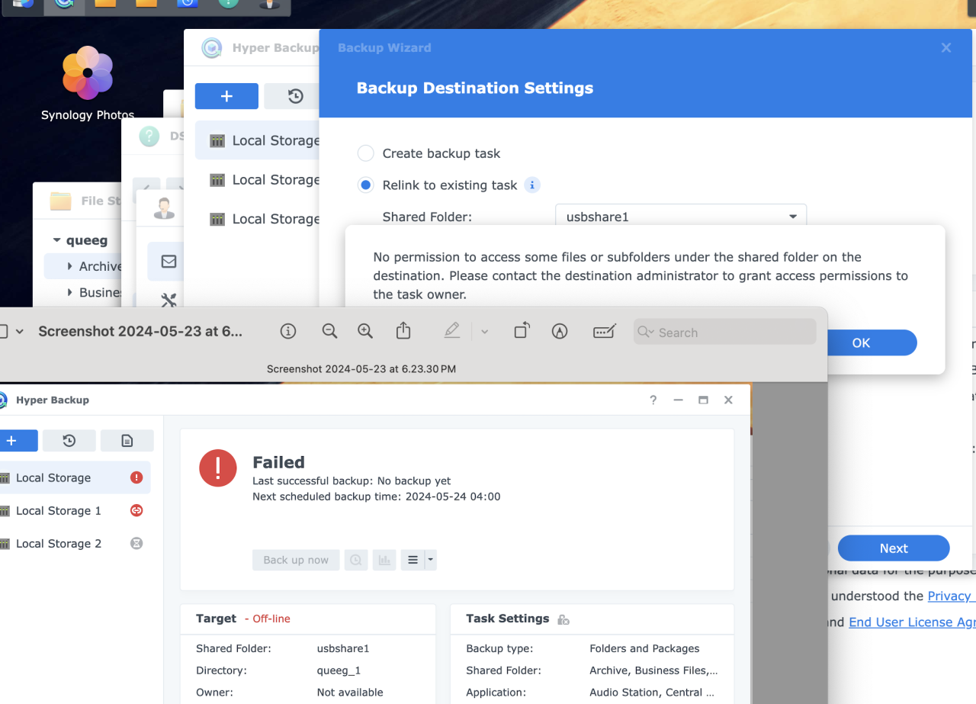Click the hourglass status badge beside Local Storage 2
This screenshot has width=976, height=704.
(x=136, y=543)
